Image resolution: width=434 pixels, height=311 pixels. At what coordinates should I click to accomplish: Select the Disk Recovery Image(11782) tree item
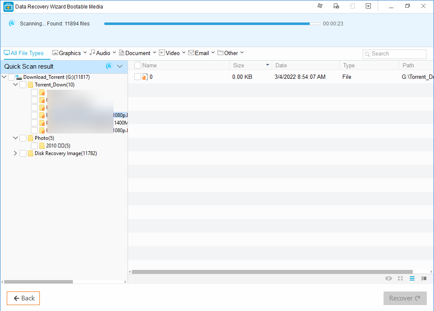[x=66, y=153]
